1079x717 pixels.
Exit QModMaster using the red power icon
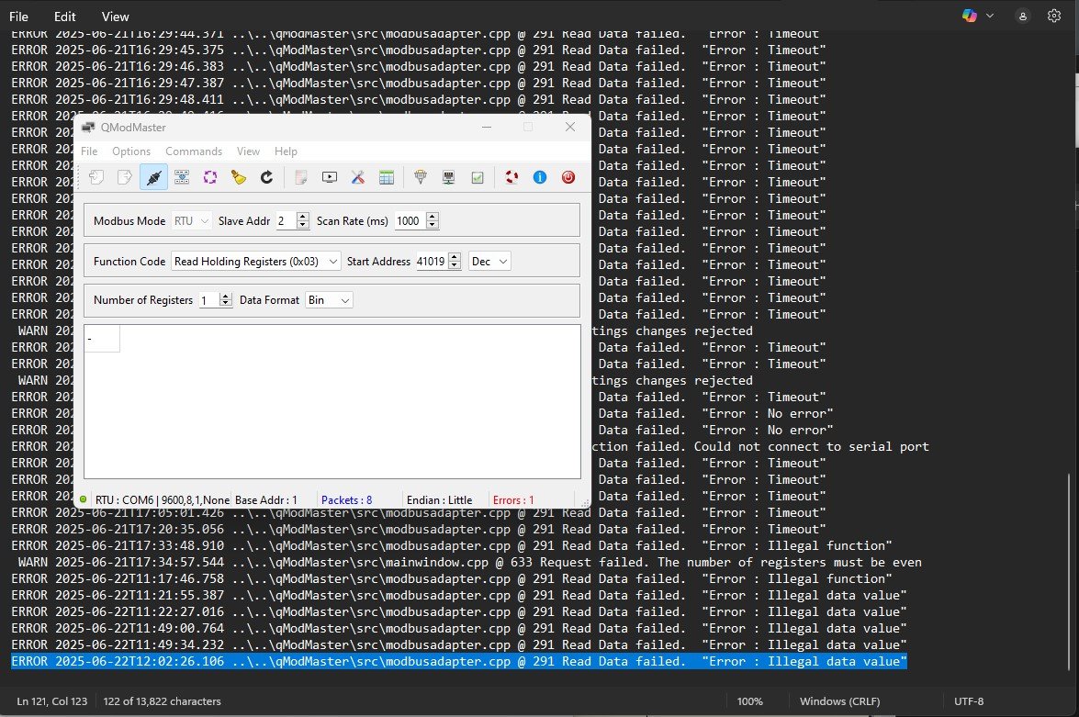(x=568, y=177)
